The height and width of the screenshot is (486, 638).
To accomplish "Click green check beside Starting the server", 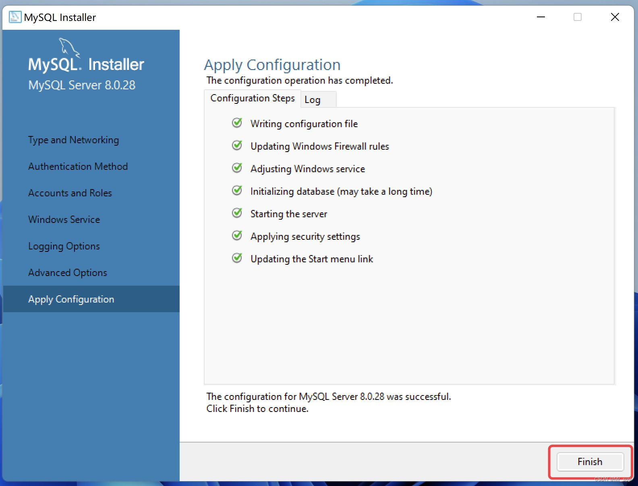I will pyautogui.click(x=237, y=213).
